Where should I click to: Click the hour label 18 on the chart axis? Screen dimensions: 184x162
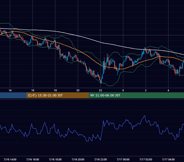pyautogui.click(x=55, y=90)
